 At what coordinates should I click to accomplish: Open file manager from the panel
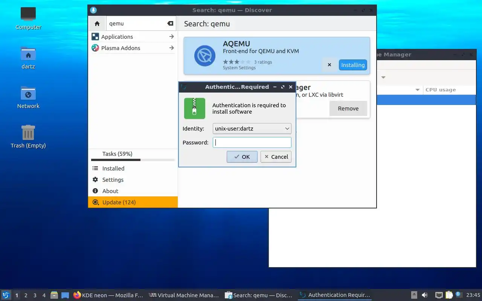coord(54,295)
